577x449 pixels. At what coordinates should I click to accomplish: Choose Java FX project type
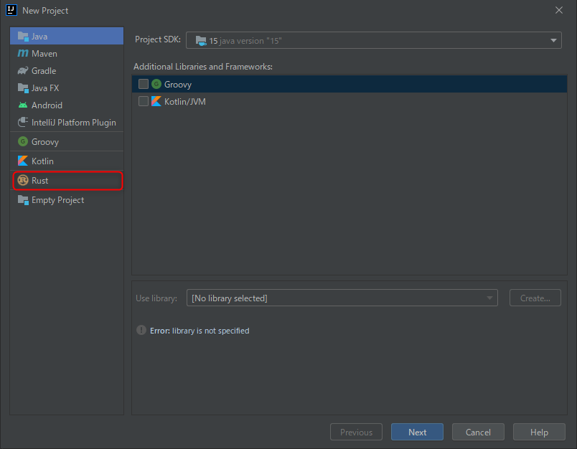pyautogui.click(x=67, y=88)
